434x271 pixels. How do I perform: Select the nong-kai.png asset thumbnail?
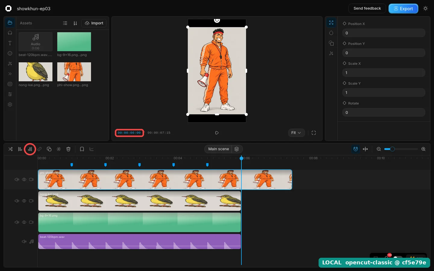pyautogui.click(x=36, y=72)
